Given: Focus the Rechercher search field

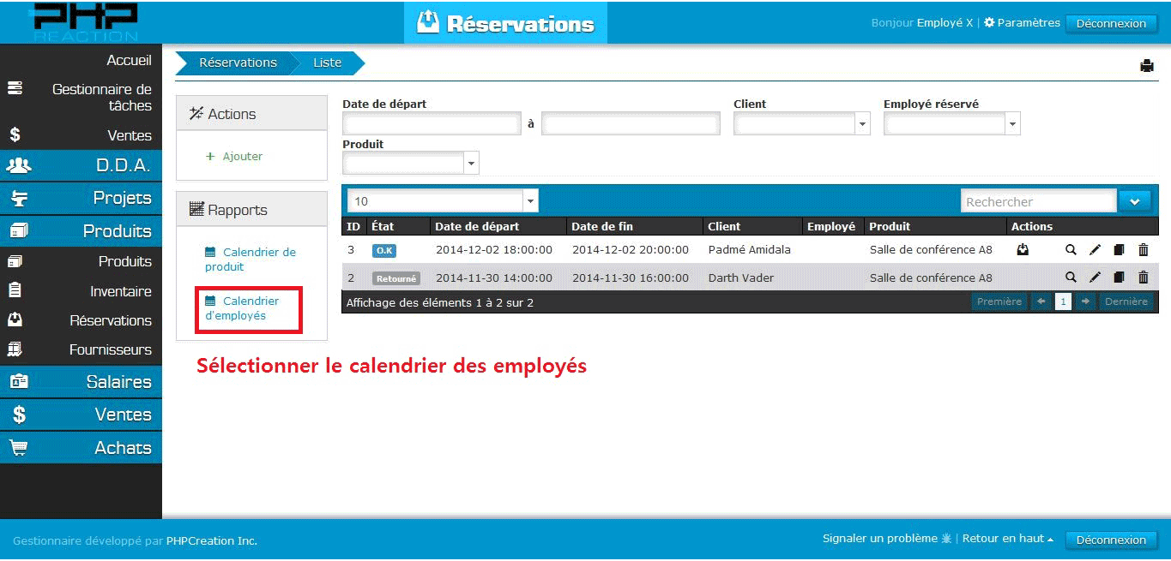Looking at the screenshot, I should click(1037, 201).
